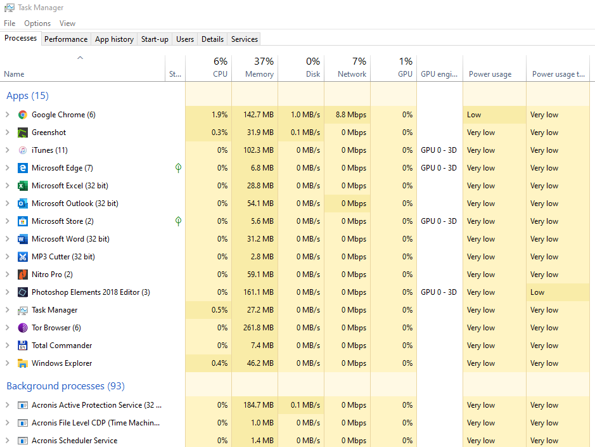Select the Greenshot app icon
Screen dimensions: 595x447
click(x=23, y=133)
